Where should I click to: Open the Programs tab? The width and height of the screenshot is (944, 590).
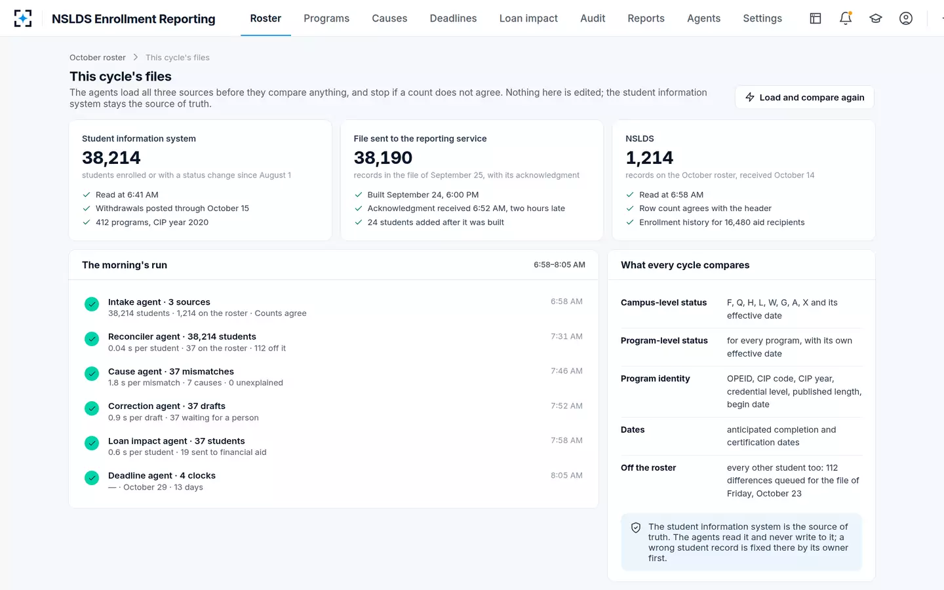326,18
